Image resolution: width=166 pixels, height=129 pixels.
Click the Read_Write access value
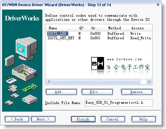pos(141,38)
